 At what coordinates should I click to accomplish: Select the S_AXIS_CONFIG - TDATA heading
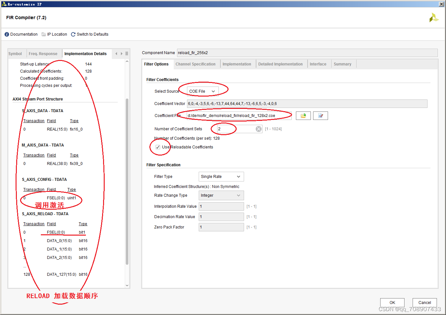point(44,180)
